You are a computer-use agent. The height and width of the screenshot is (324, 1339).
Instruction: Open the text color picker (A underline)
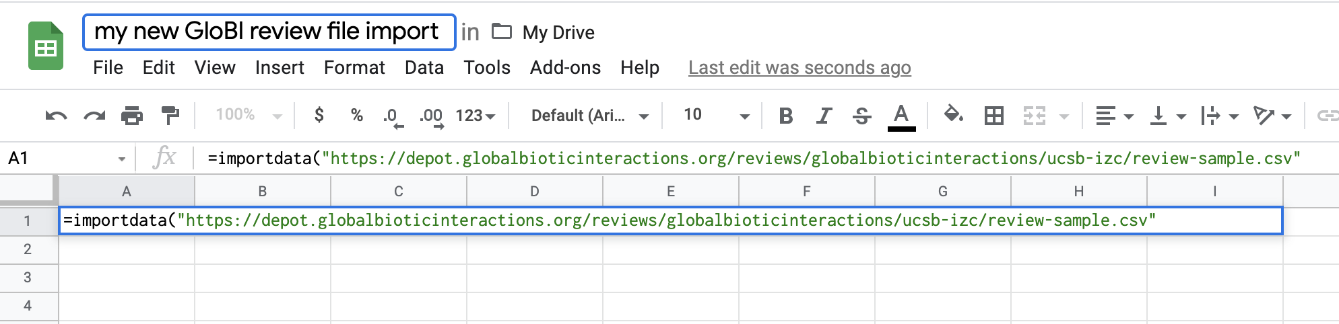pyautogui.click(x=901, y=116)
